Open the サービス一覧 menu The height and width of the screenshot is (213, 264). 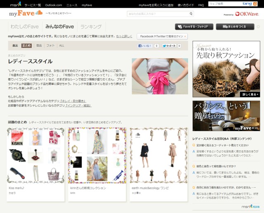pos(33,5)
